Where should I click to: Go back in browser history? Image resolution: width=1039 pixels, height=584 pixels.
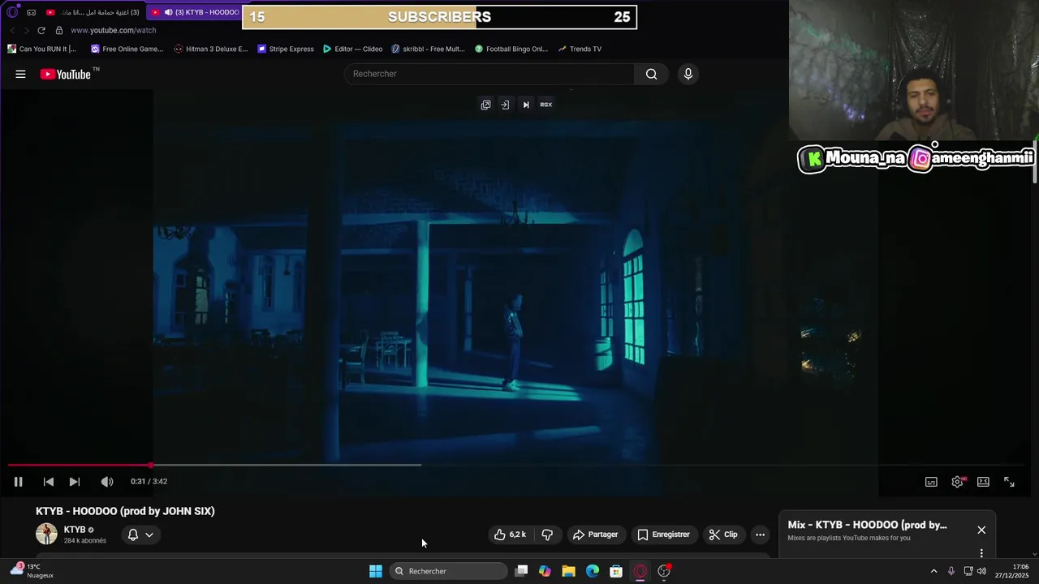[12, 30]
